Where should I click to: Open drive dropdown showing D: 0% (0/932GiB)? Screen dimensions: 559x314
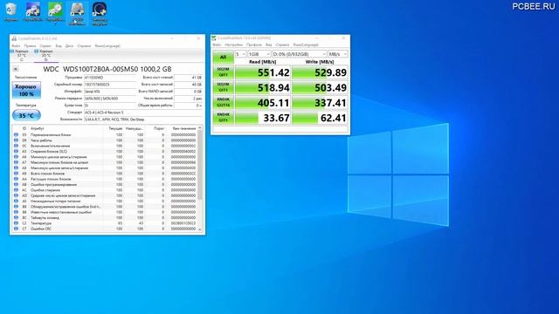pos(299,54)
